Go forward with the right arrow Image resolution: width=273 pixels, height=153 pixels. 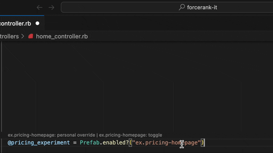click(51, 8)
